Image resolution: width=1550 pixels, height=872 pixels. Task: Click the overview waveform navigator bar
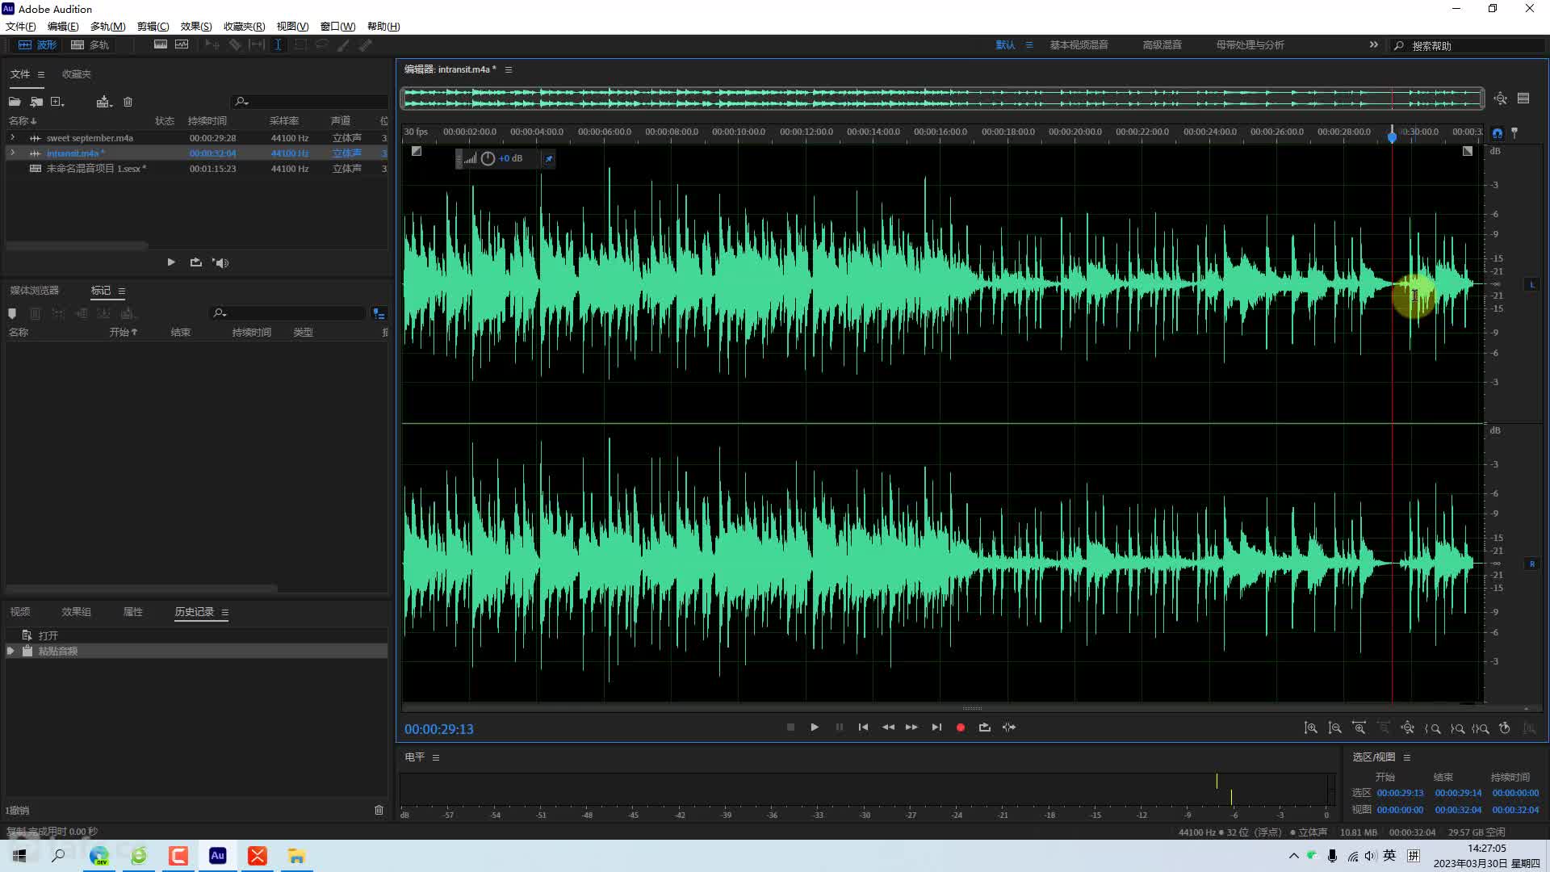[942, 99]
